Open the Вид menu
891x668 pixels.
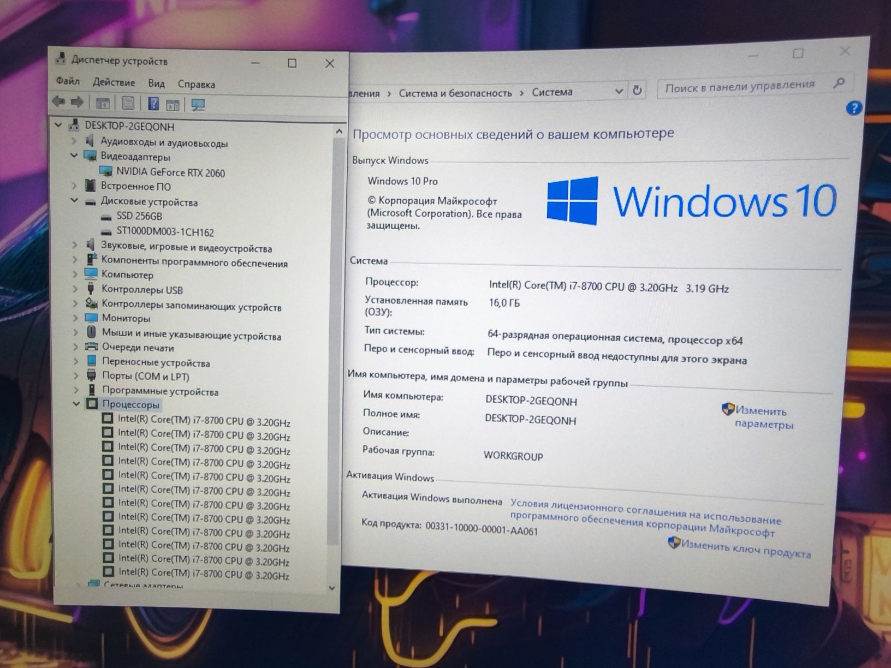click(156, 83)
